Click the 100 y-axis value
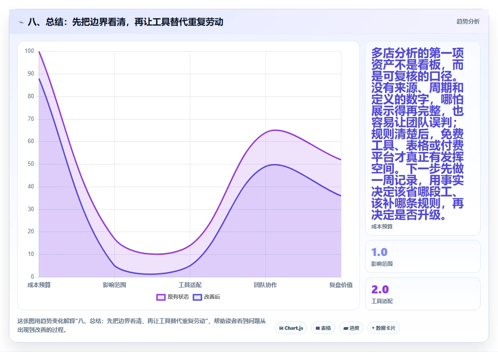This screenshot has width=498, height=352. [x=29, y=51]
